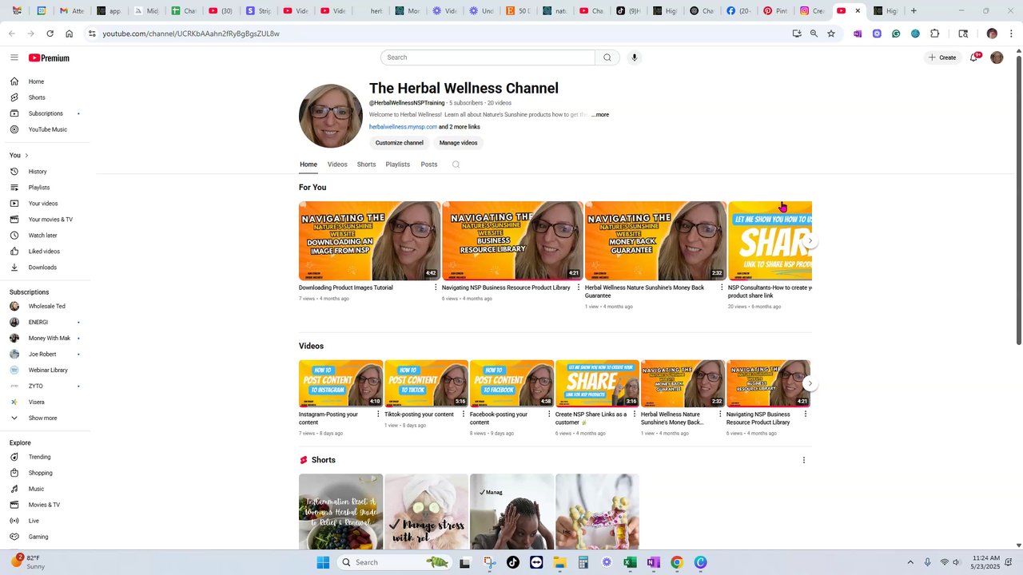
Task: Switch to the channel Shorts tab
Action: click(x=366, y=165)
